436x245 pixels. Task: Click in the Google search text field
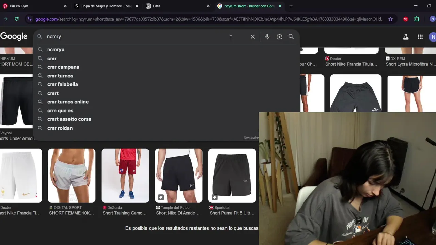coord(143,37)
